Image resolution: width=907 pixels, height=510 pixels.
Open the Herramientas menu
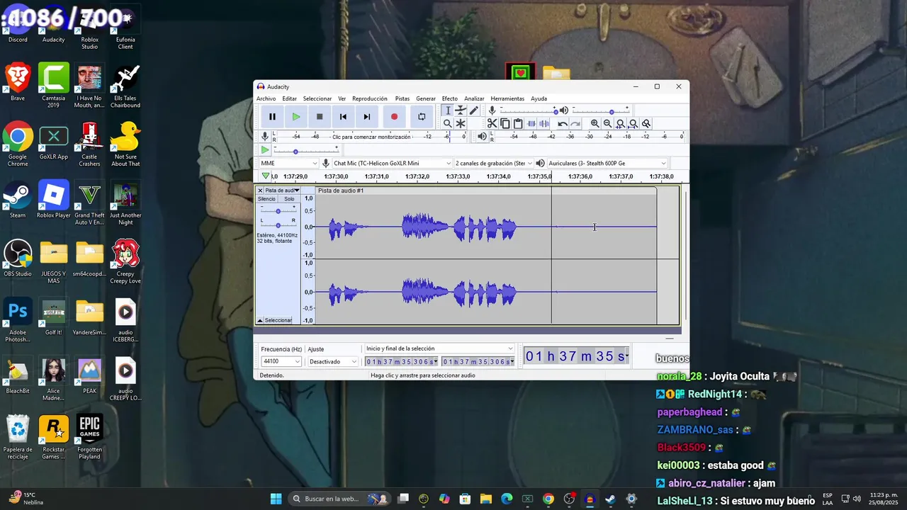[x=507, y=98]
